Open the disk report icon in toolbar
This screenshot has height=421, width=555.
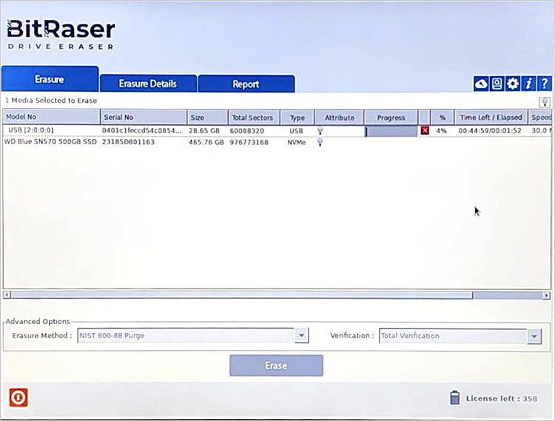pos(497,84)
